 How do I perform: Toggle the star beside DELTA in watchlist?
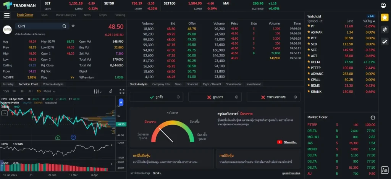[x=309, y=62]
